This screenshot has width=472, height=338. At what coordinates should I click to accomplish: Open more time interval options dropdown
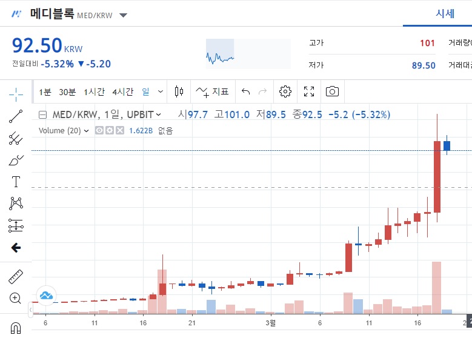pos(161,91)
